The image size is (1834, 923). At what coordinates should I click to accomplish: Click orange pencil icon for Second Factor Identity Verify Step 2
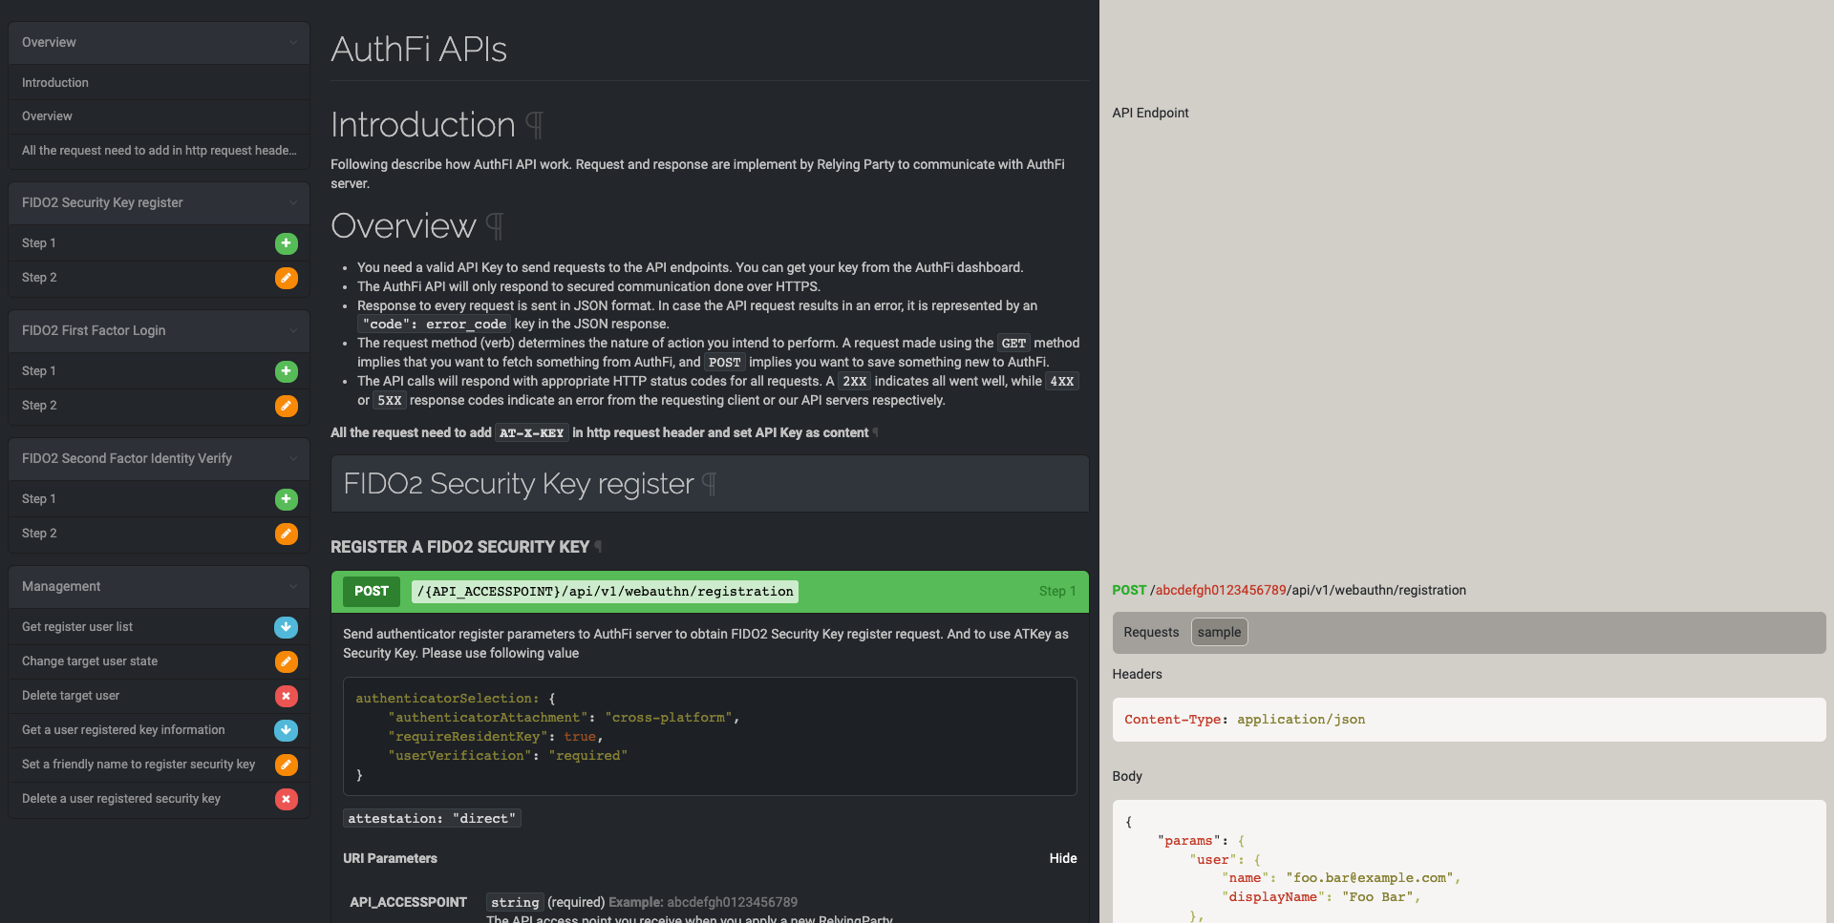[x=287, y=534]
